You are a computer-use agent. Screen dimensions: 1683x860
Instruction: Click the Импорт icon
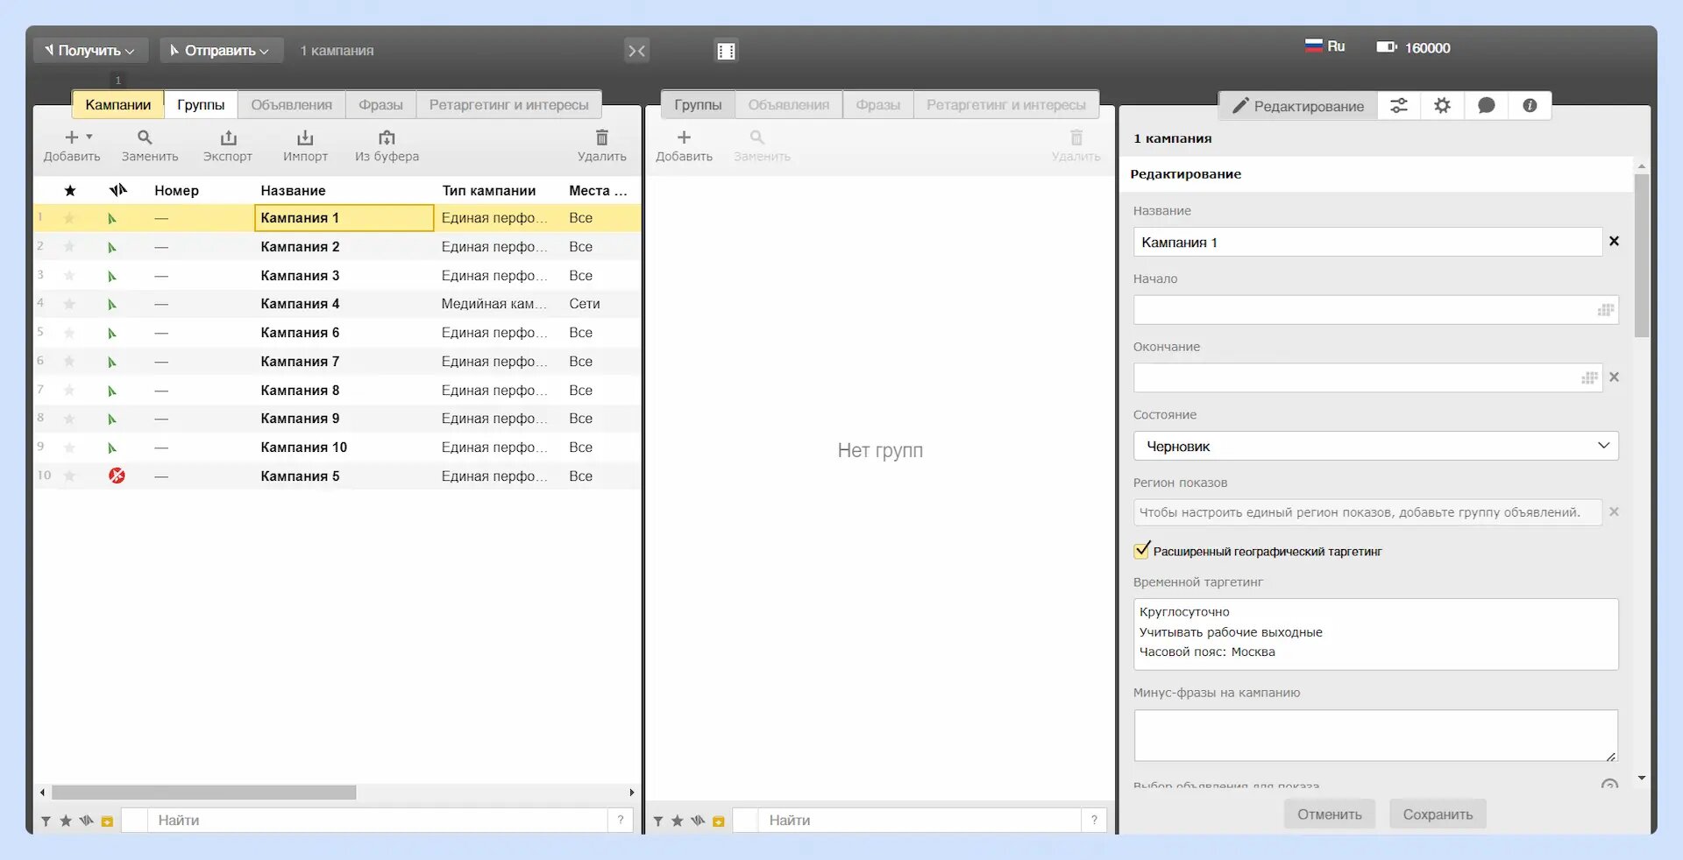[x=305, y=137]
